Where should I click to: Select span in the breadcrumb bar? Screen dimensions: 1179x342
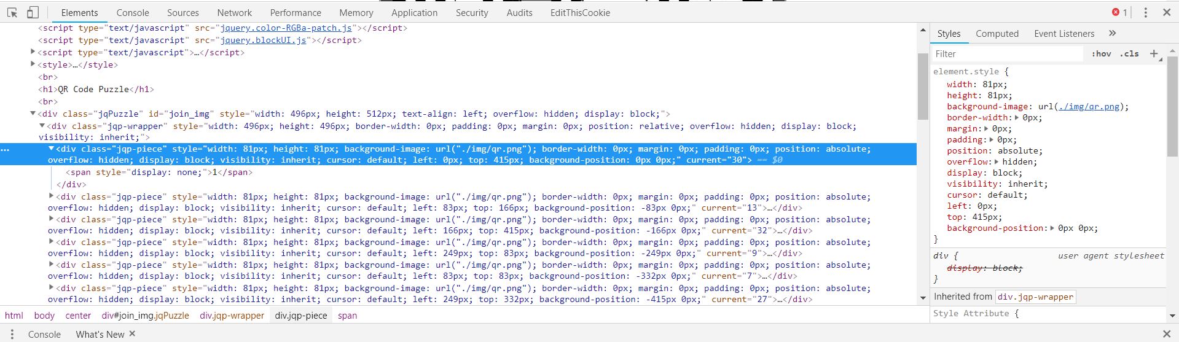point(347,316)
